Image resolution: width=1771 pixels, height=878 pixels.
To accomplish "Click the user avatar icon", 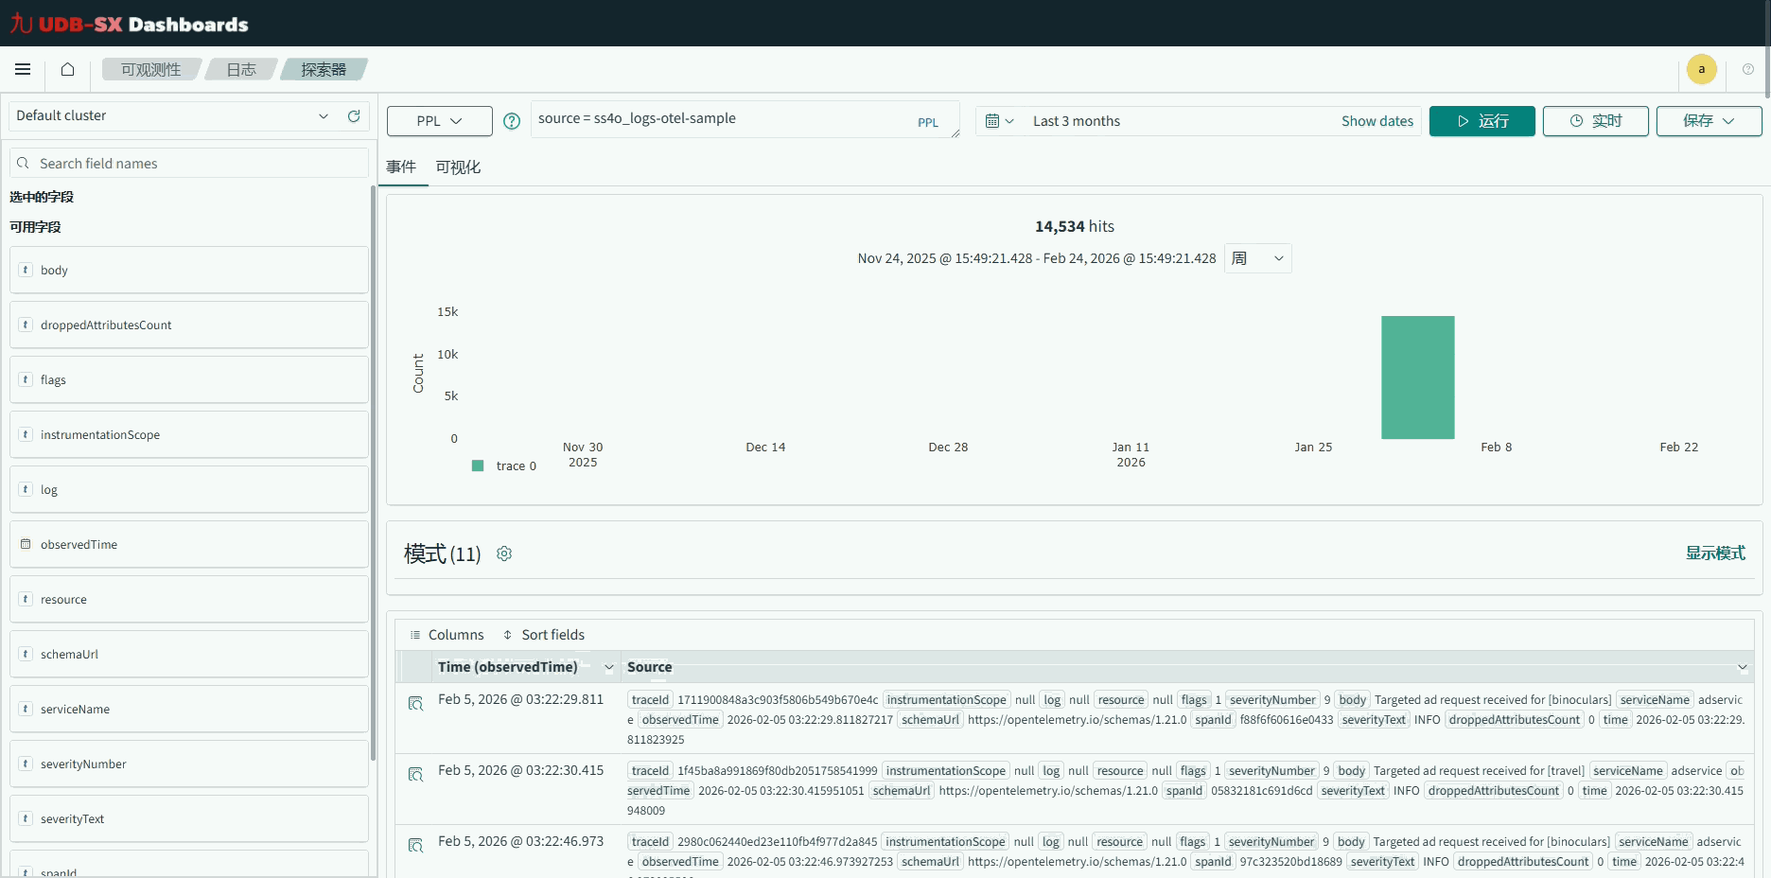I will (1701, 69).
